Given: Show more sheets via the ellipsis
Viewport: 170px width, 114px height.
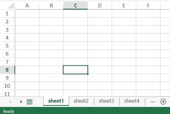Looking at the screenshot, I should [153, 101].
